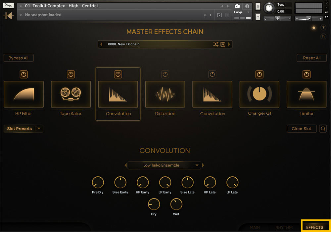Click the Reset All button

[311, 58]
